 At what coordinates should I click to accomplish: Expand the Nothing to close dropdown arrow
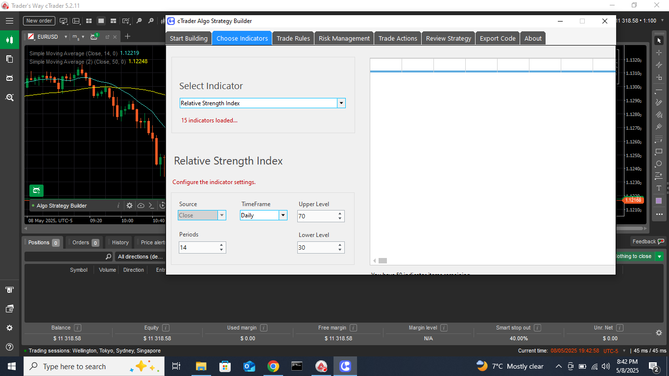(659, 257)
